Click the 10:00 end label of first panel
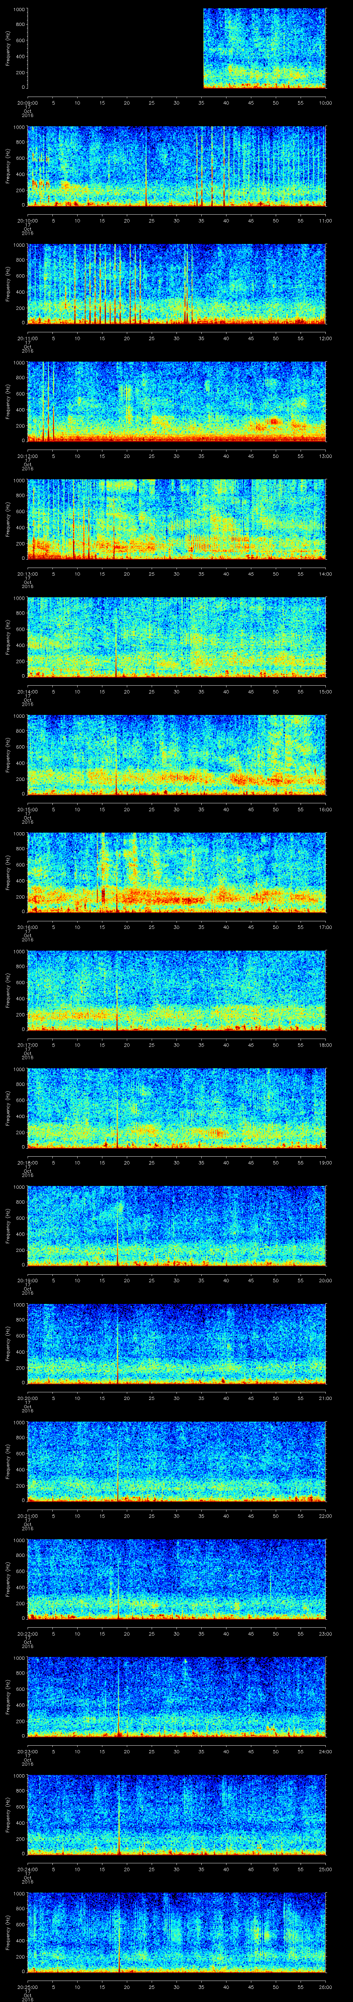This screenshot has width=353, height=2002. (325, 102)
